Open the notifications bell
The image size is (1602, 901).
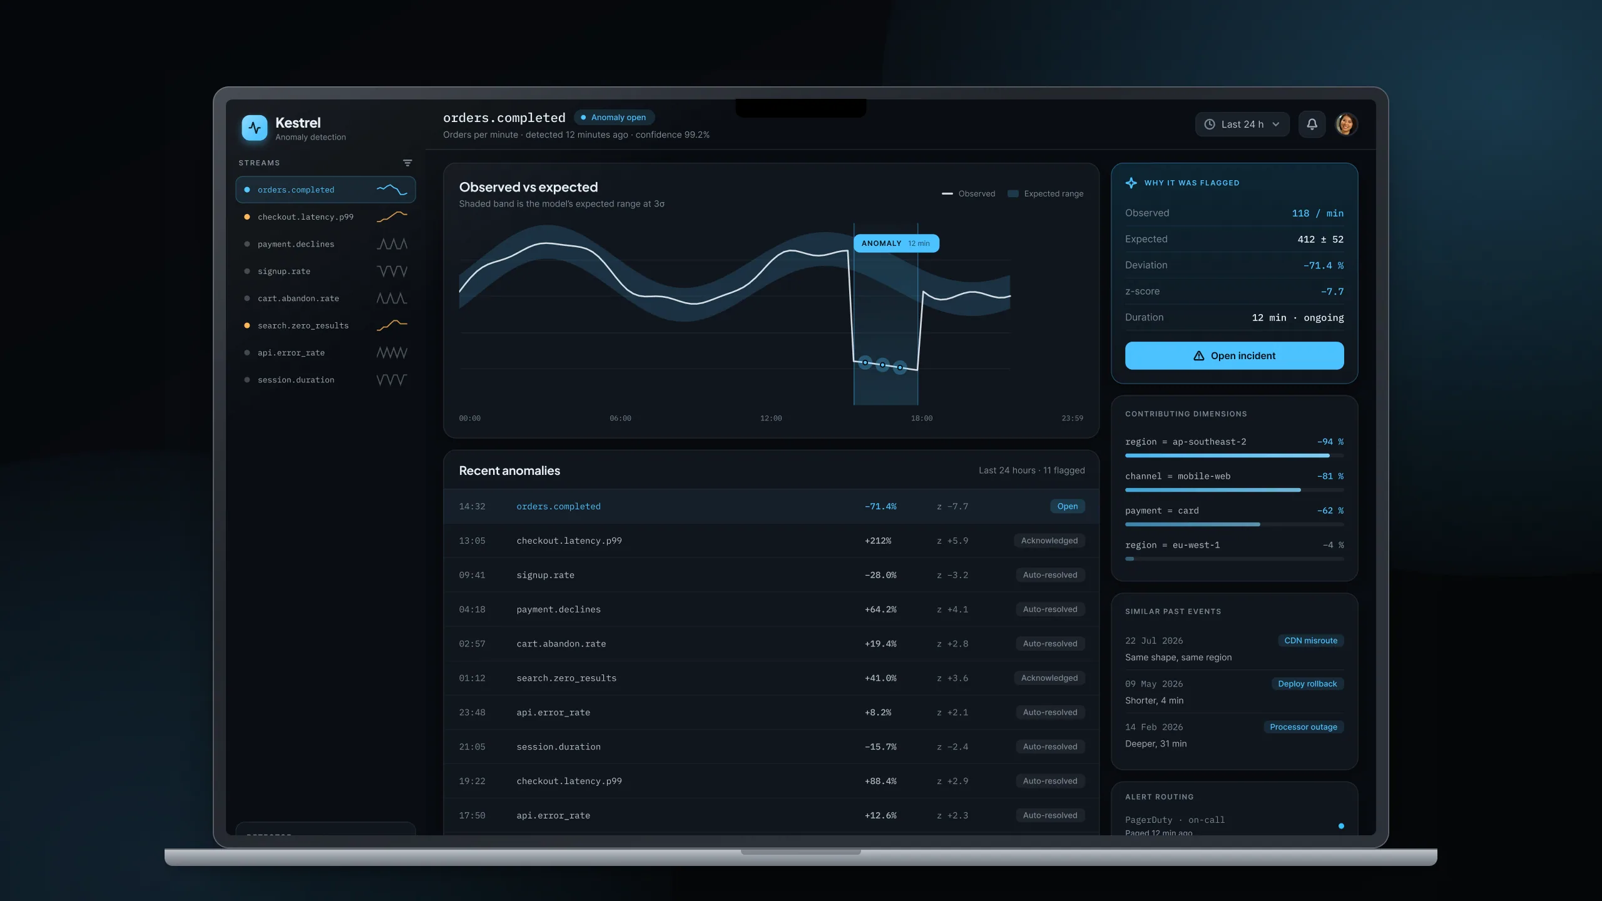tap(1312, 125)
